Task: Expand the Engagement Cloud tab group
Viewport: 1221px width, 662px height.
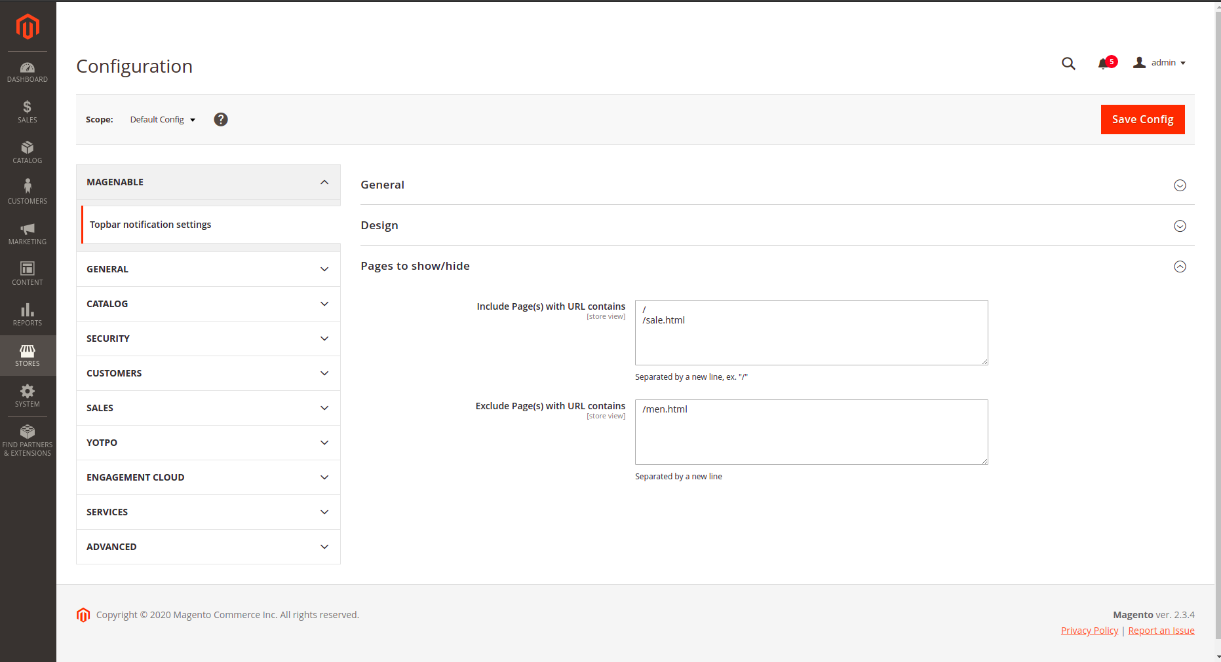Action: point(208,477)
